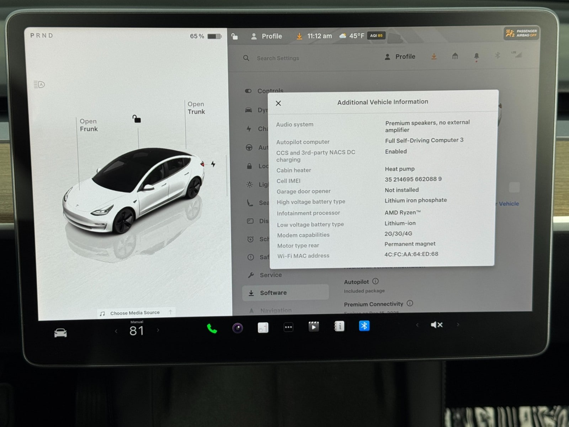Open the Theater video app icon
This screenshot has width=569, height=427.
[x=313, y=326]
